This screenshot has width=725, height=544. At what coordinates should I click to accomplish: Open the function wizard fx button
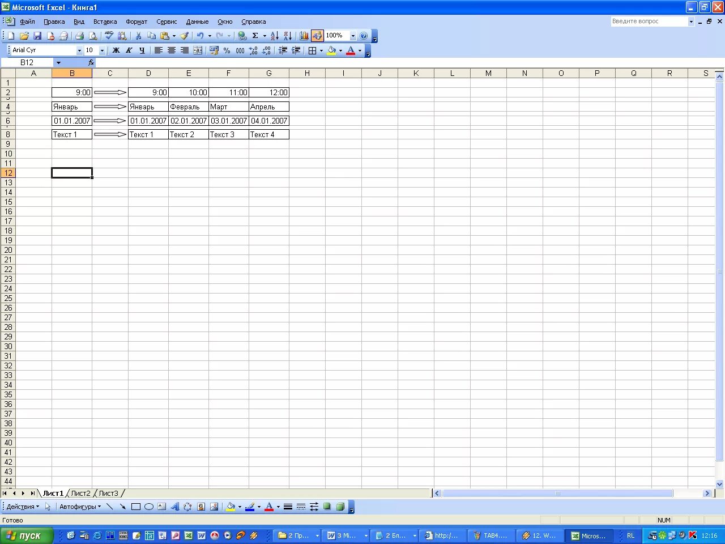point(91,62)
